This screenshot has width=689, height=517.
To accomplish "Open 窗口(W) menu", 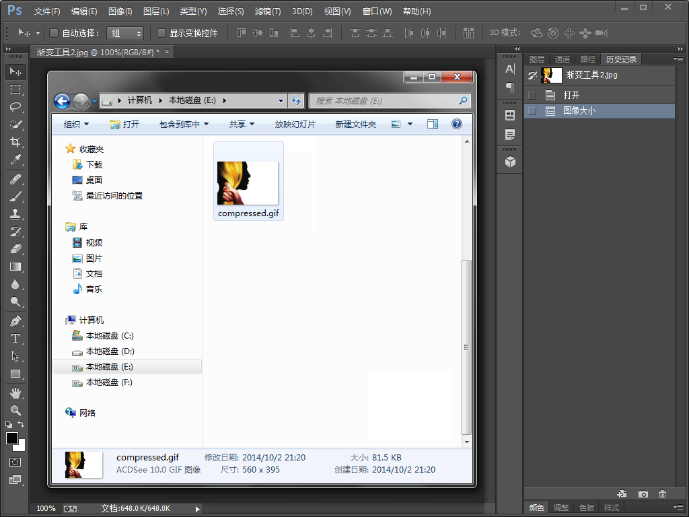I will (377, 11).
